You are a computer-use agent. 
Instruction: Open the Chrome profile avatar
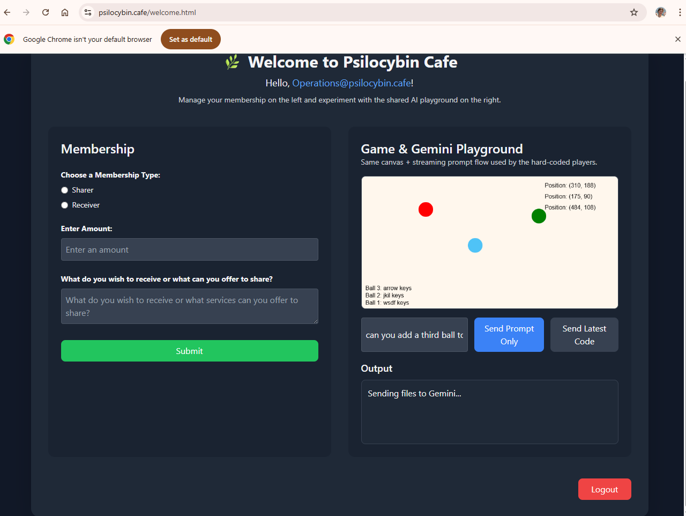pos(661,12)
